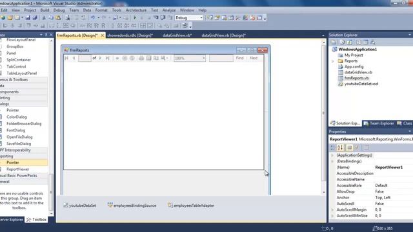Click the Property Pages icon in Properties toolbar
The height and width of the screenshot is (232, 413).
pos(366,148)
